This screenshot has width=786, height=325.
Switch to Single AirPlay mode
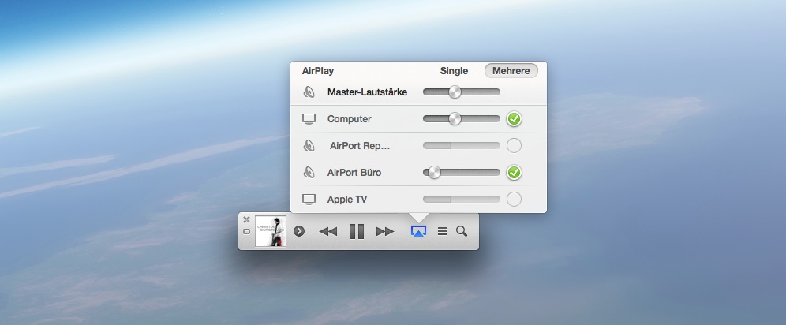[x=454, y=71]
